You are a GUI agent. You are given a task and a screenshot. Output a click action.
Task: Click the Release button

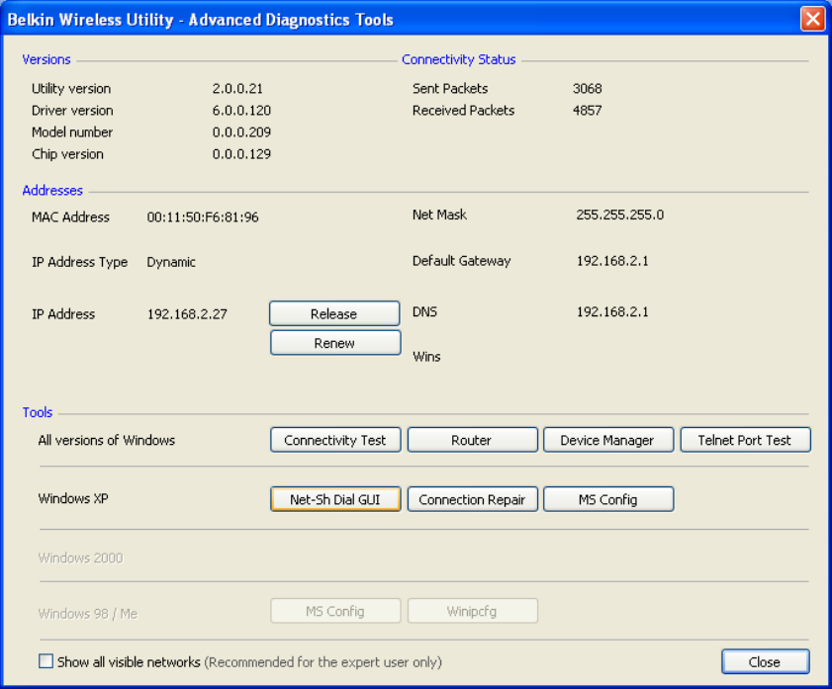[334, 313]
